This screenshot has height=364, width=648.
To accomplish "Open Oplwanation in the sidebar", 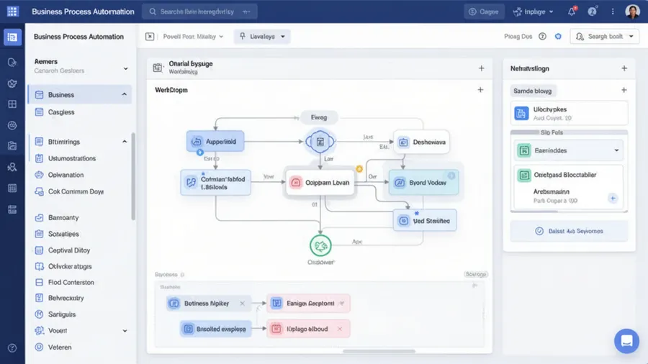I will [x=66, y=175].
